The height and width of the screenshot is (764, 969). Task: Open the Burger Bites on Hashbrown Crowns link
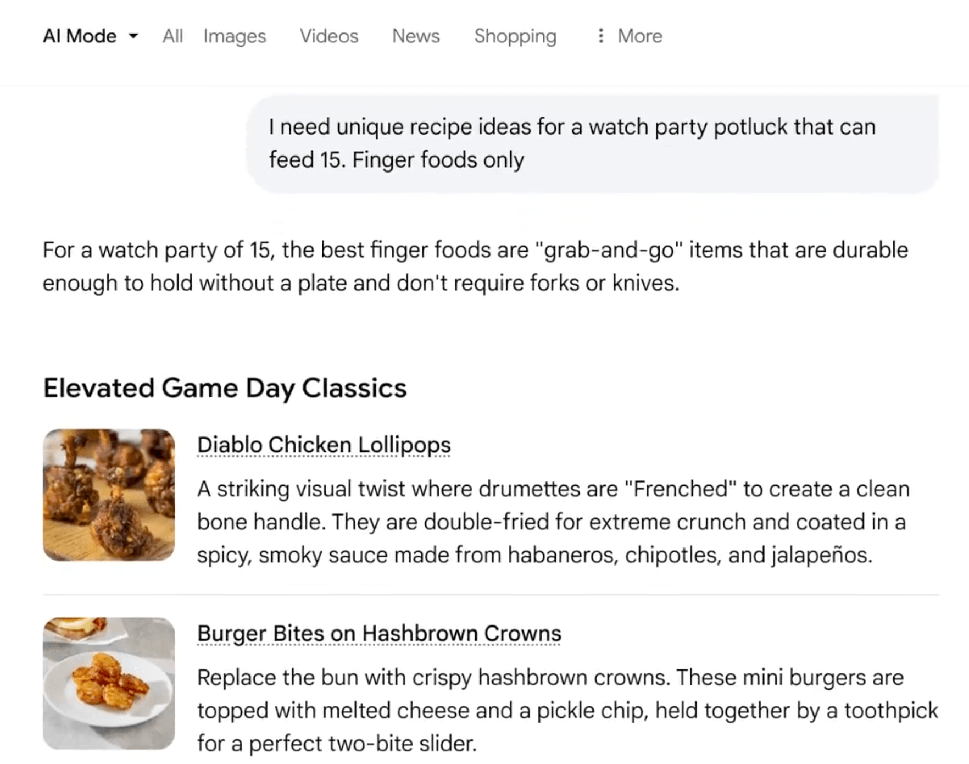pyautogui.click(x=379, y=633)
